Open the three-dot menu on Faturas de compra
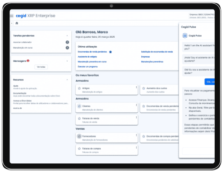The image size is (222, 172). coord(136,148)
